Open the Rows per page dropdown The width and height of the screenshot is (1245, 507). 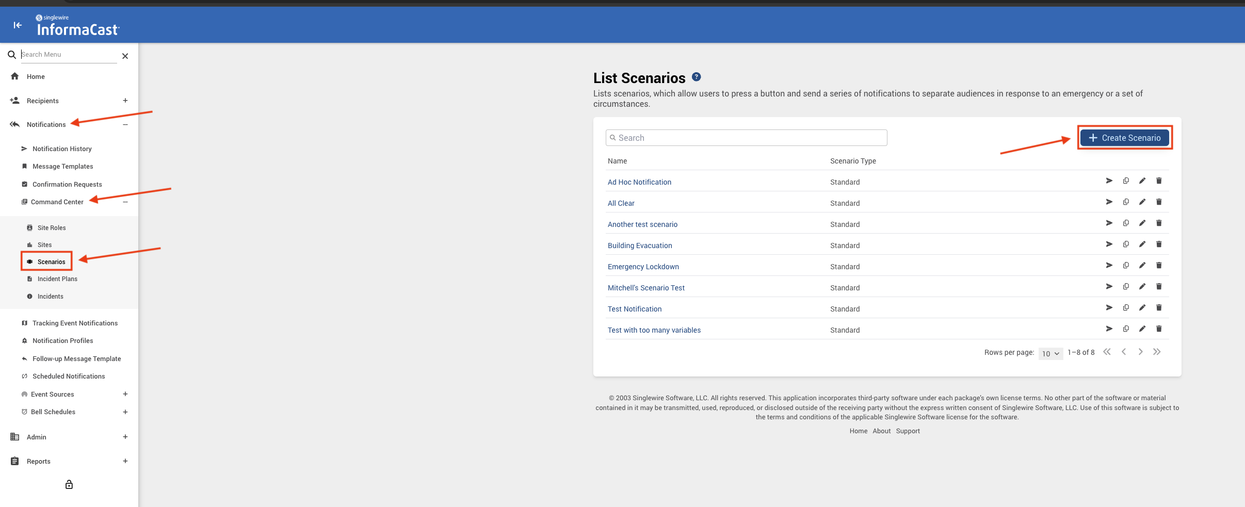click(x=1050, y=353)
